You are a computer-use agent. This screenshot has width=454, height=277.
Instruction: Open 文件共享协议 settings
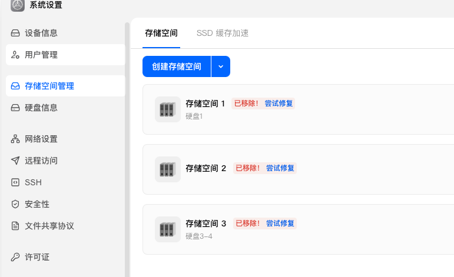click(x=65, y=226)
